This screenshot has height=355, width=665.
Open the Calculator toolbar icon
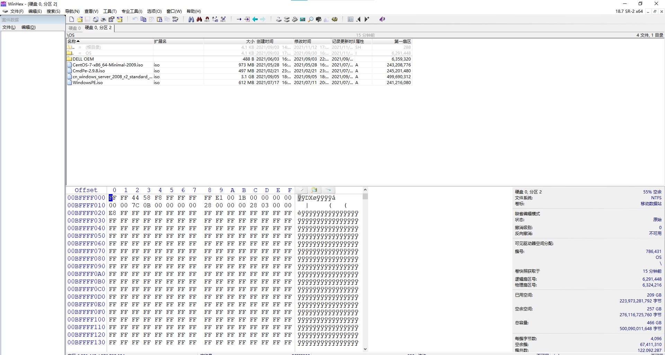[303, 19]
